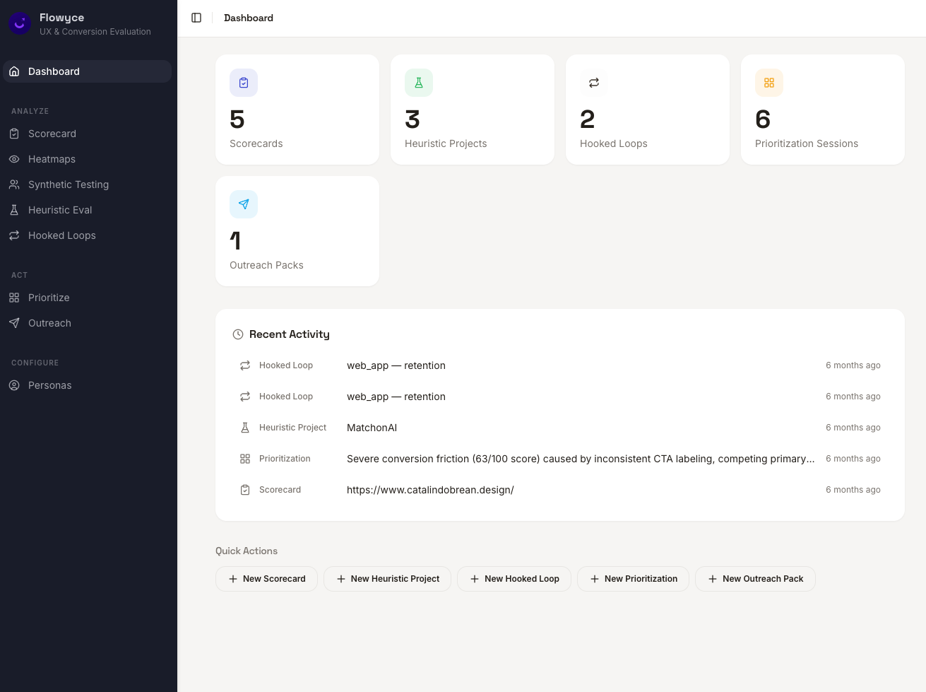Click the Scorecards card clipboard icon

pyautogui.click(x=244, y=83)
